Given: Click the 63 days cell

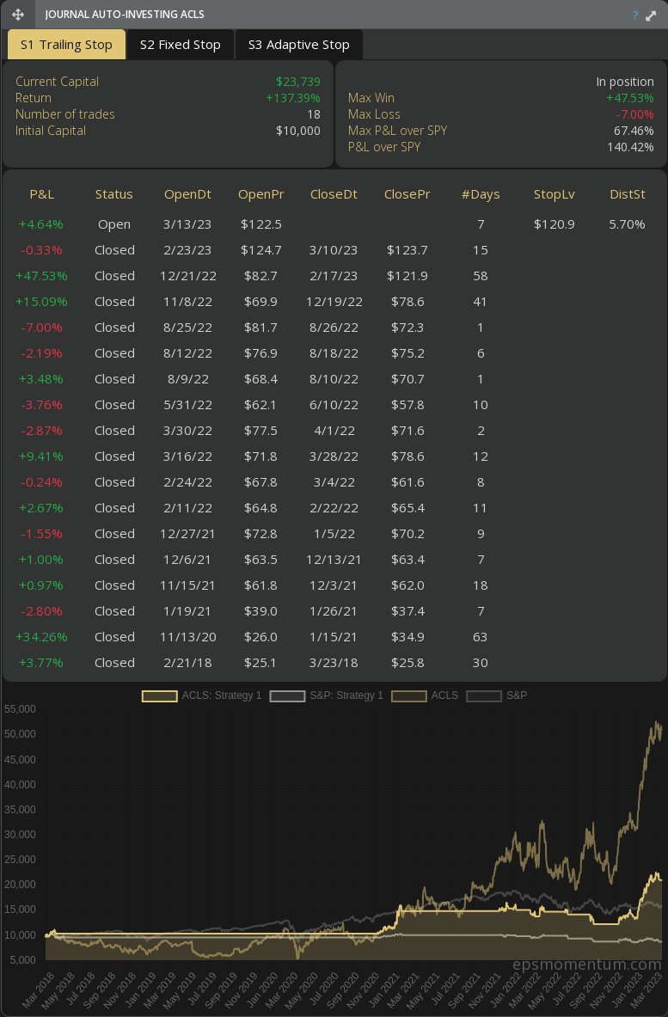Looking at the screenshot, I should pyautogui.click(x=480, y=637).
